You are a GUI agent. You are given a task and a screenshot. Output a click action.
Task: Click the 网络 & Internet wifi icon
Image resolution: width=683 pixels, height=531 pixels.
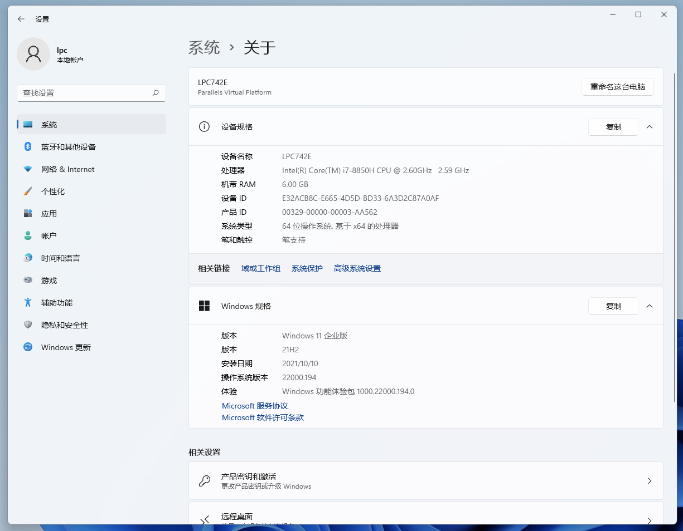point(28,169)
